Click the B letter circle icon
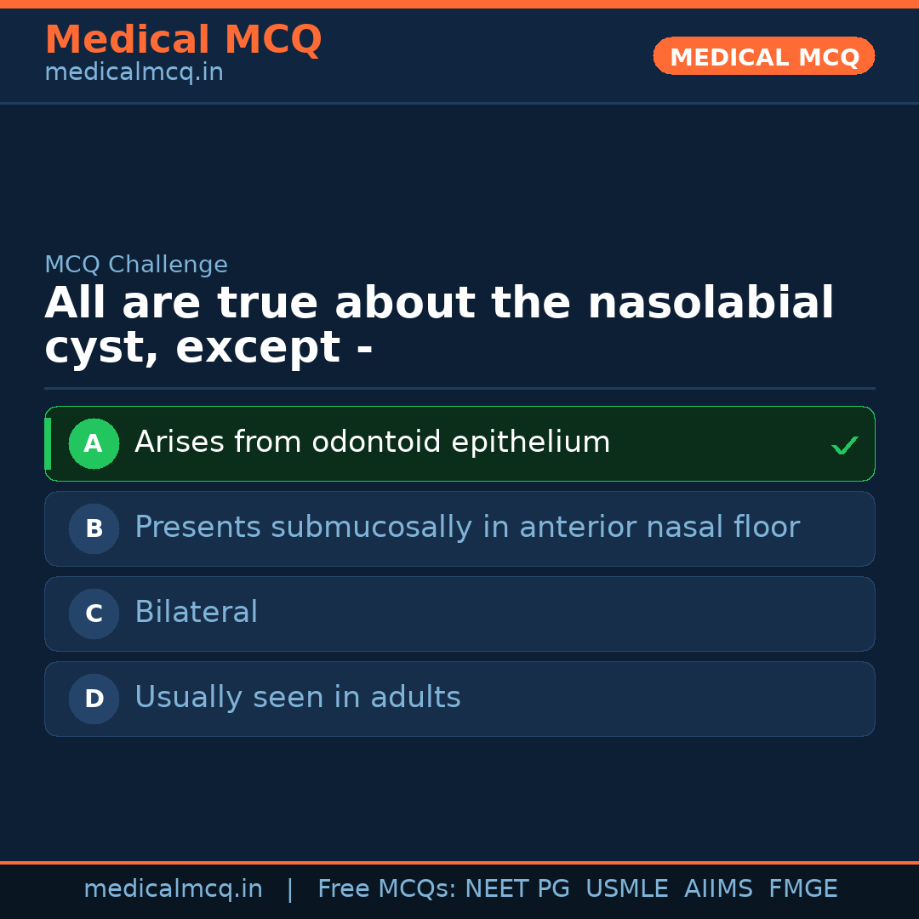The image size is (919, 919). point(94,528)
